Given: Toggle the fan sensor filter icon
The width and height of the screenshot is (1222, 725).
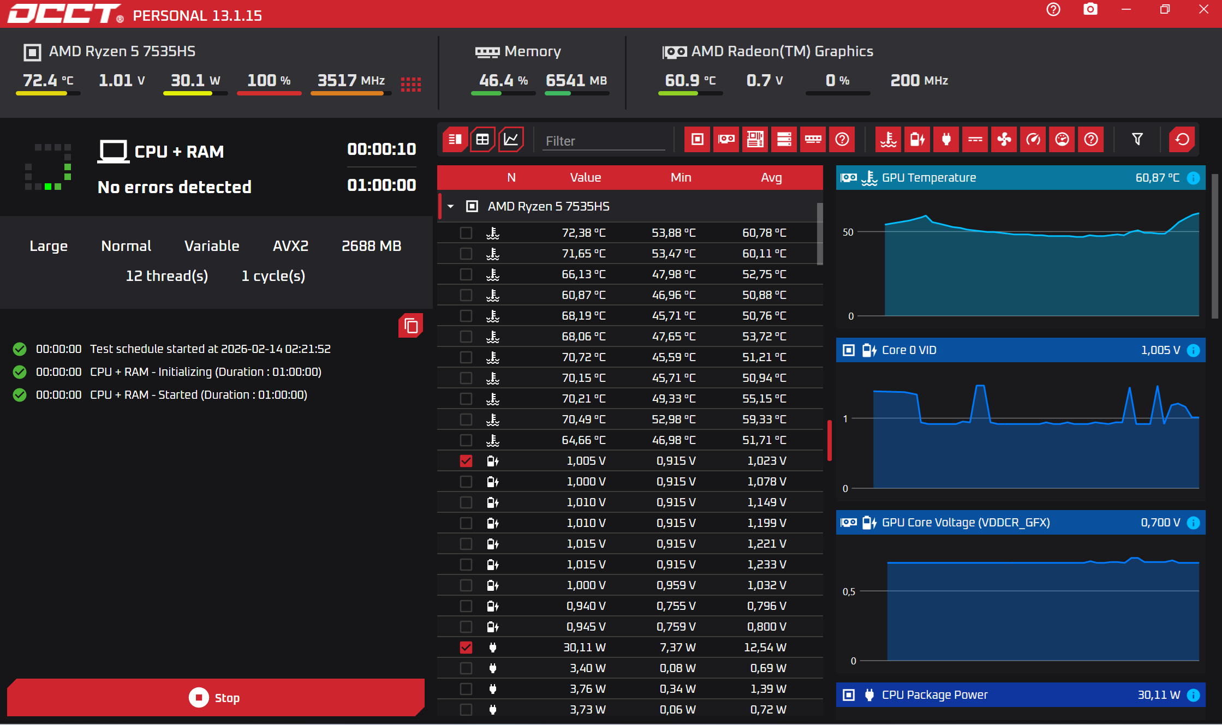Looking at the screenshot, I should click(1004, 140).
